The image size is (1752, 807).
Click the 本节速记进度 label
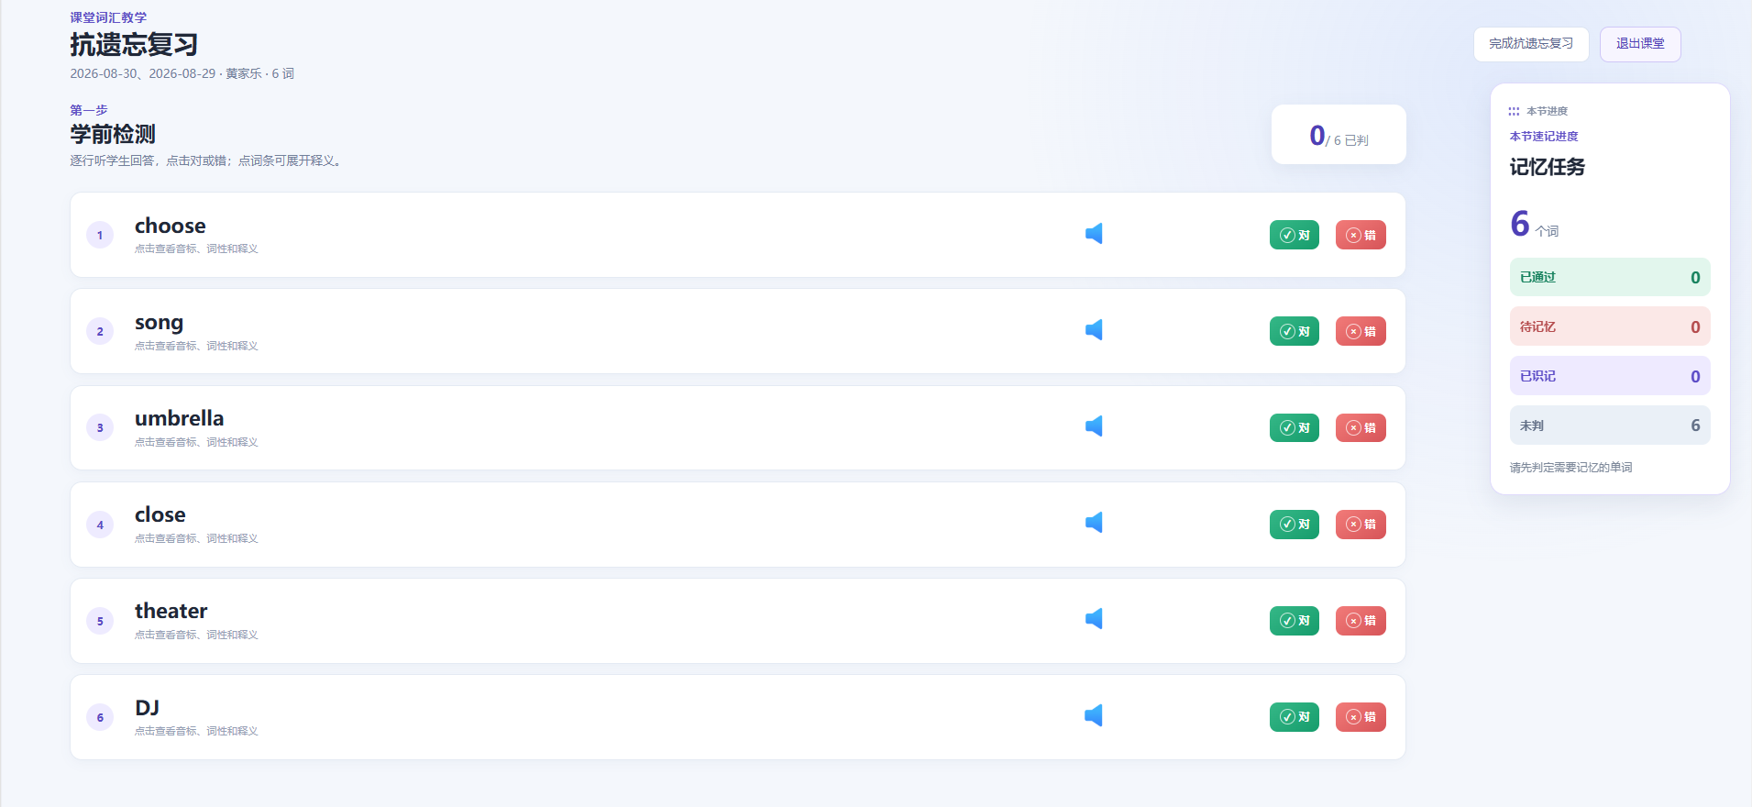tap(1544, 137)
